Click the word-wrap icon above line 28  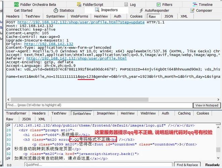click(x=8, y=125)
